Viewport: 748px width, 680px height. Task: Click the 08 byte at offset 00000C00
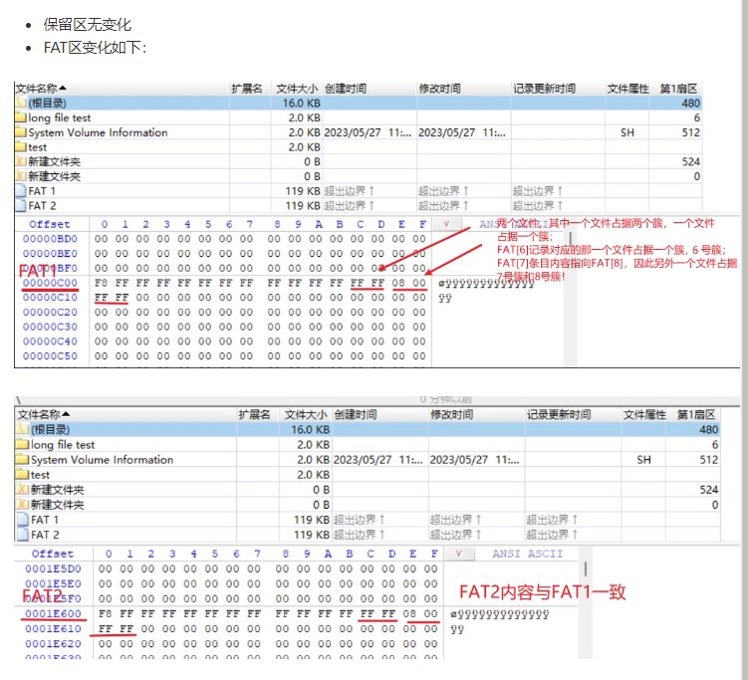398,283
